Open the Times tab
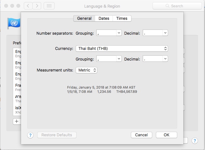 [x=122, y=18]
